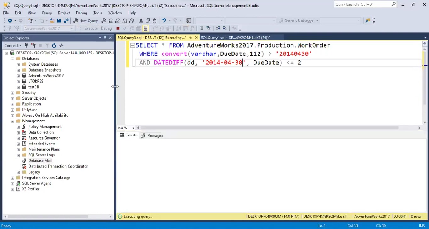Open Activity Monitor from Object Explorer toolbar
The height and width of the screenshot is (229, 429).
[x=61, y=46]
